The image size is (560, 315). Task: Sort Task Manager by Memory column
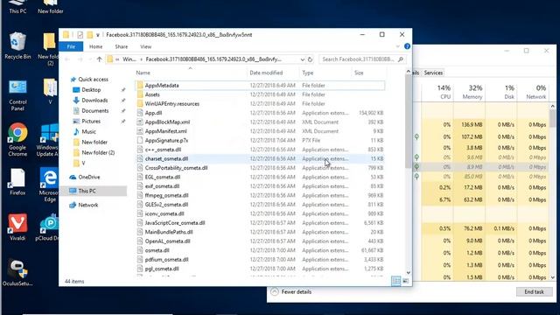[469, 92]
